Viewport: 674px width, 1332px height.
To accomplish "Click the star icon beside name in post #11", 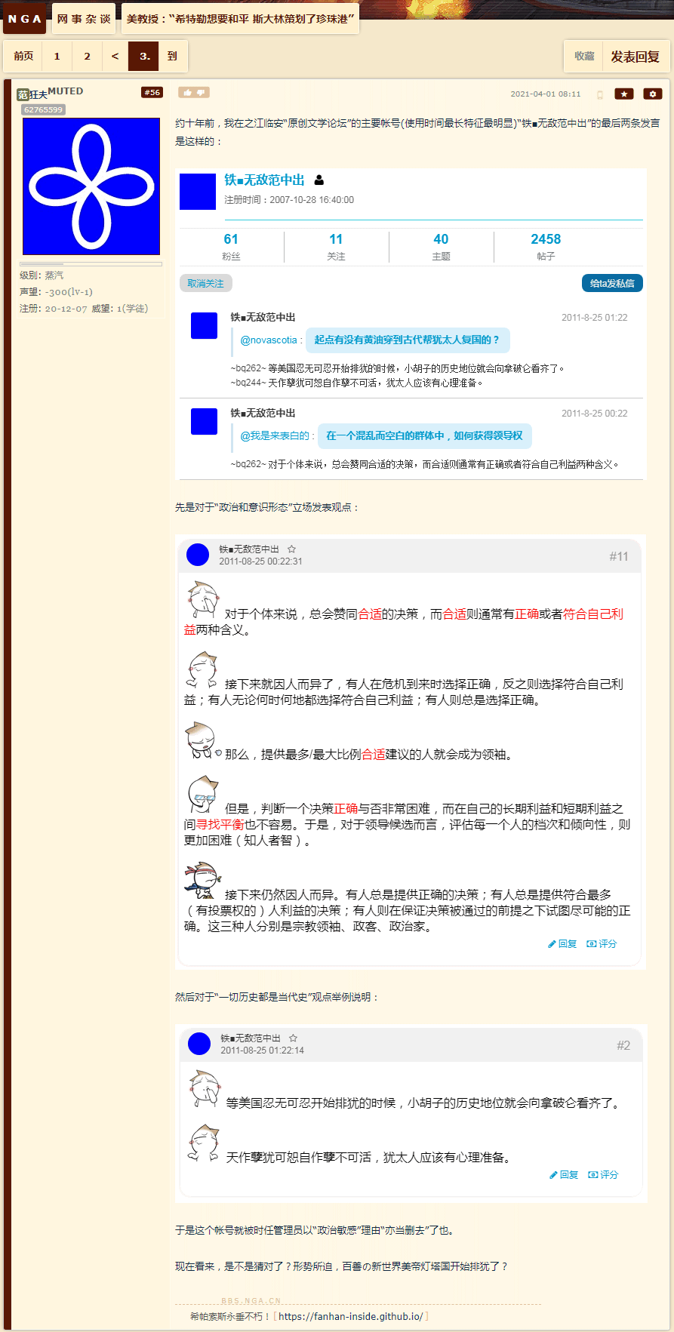I will (291, 549).
